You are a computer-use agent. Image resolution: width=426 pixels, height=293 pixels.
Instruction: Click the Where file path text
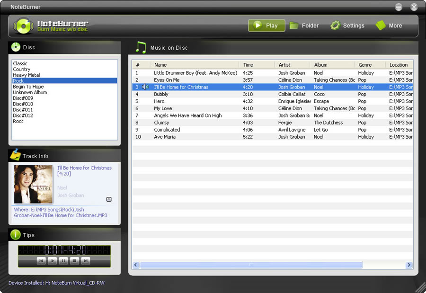point(60,212)
